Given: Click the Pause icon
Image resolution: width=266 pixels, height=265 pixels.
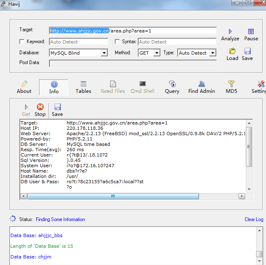Looking at the screenshot, I should 251,31.
